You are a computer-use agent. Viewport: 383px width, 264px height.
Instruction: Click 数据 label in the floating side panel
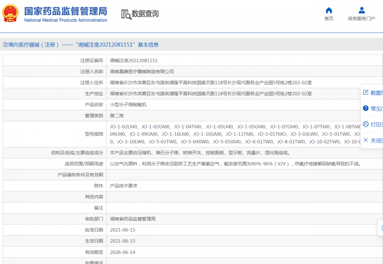(x=377, y=93)
